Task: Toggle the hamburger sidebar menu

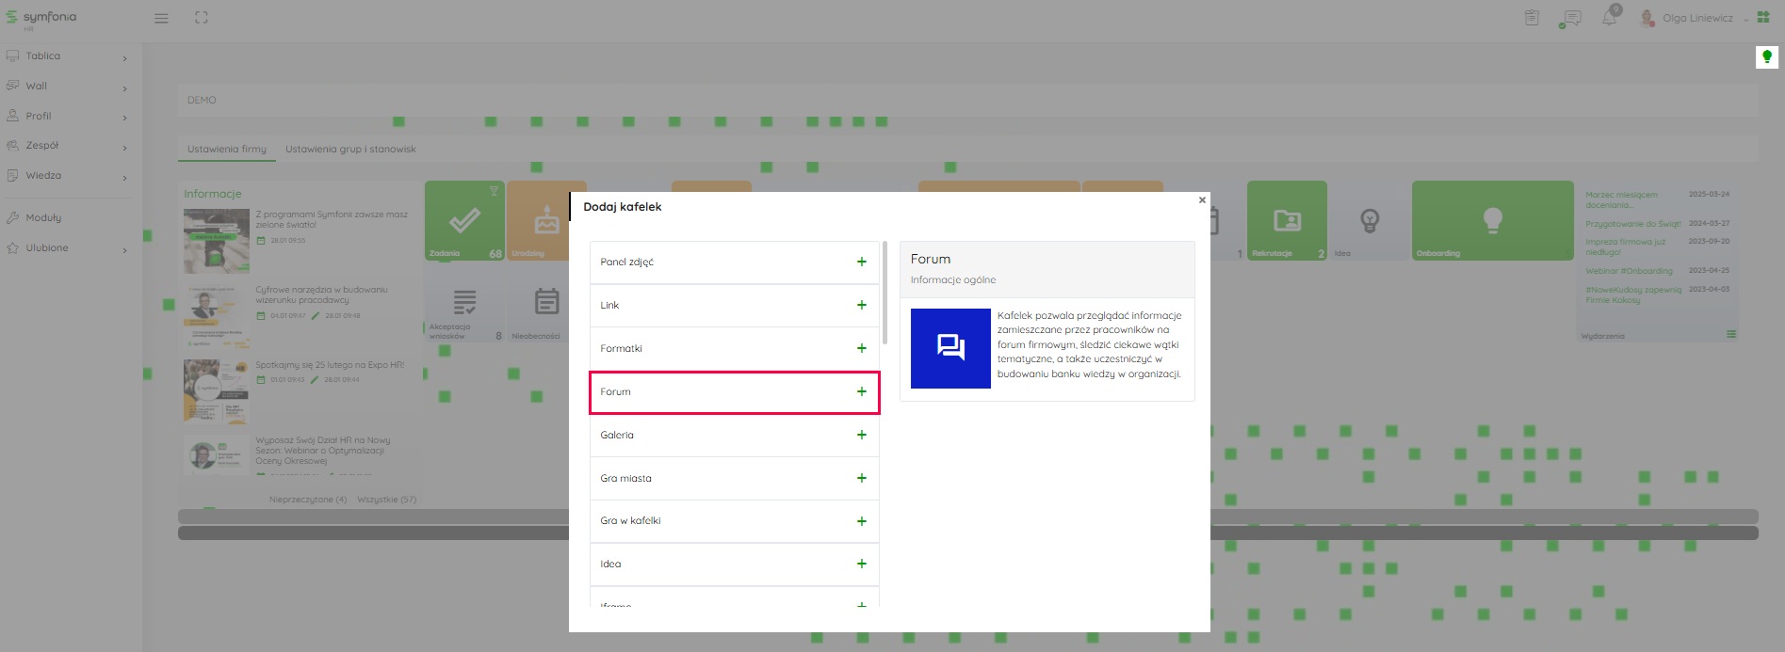Action: tap(161, 18)
